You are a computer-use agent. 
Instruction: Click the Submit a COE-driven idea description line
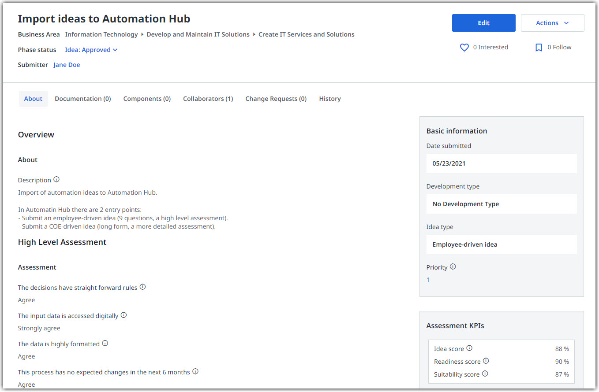tap(117, 227)
